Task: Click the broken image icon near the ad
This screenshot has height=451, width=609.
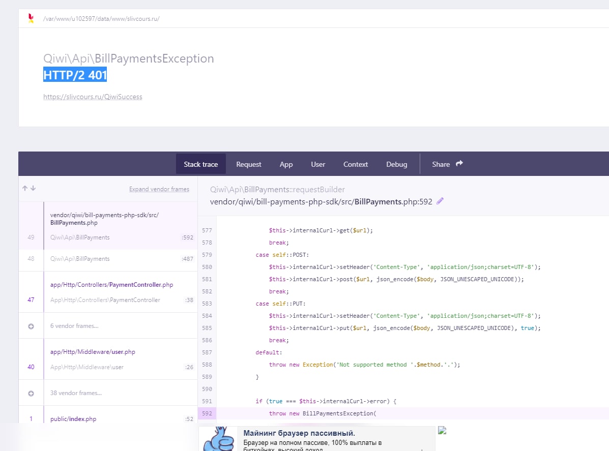Action: pyautogui.click(x=442, y=430)
